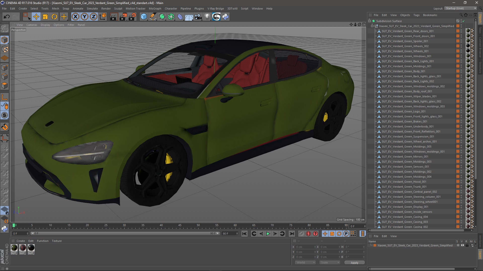Open the Layout dropdown Startup (User)

click(461, 8)
